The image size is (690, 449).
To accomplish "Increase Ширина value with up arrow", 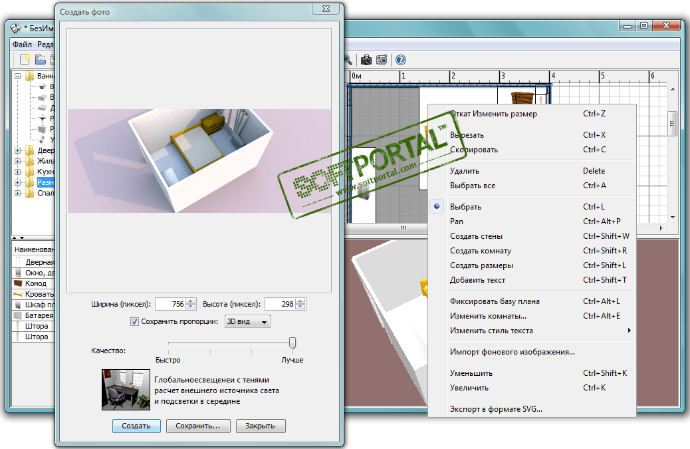I will coord(191,301).
